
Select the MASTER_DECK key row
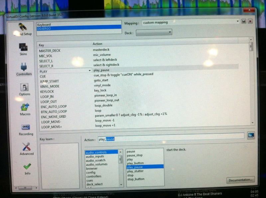point(50,51)
